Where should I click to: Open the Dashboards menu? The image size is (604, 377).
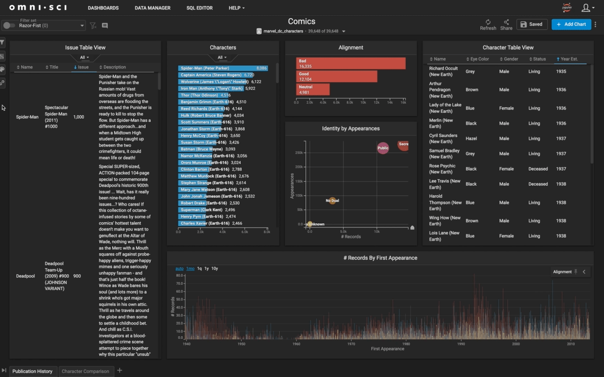103,7
